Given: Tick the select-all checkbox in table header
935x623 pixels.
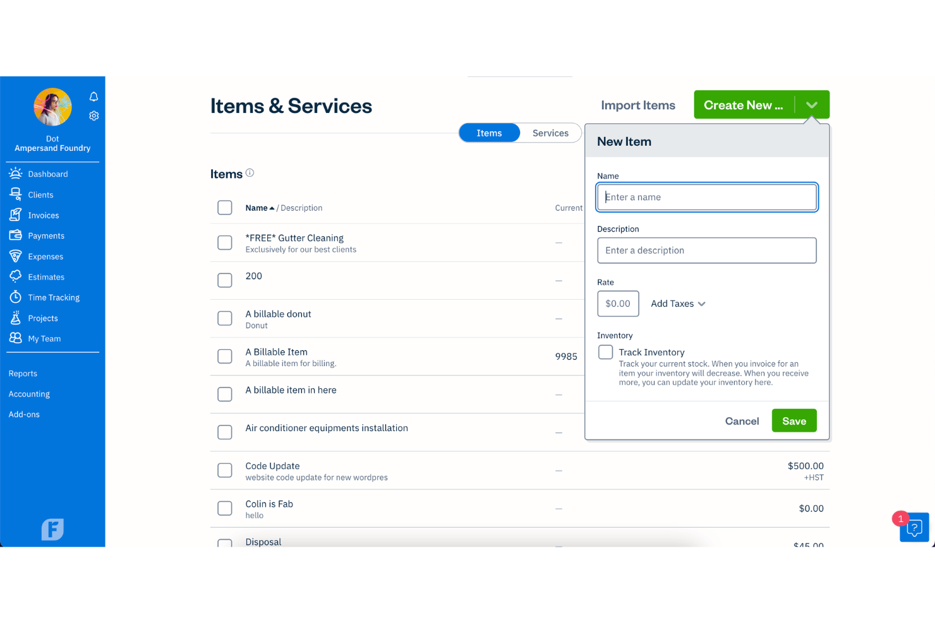Looking at the screenshot, I should (x=225, y=208).
